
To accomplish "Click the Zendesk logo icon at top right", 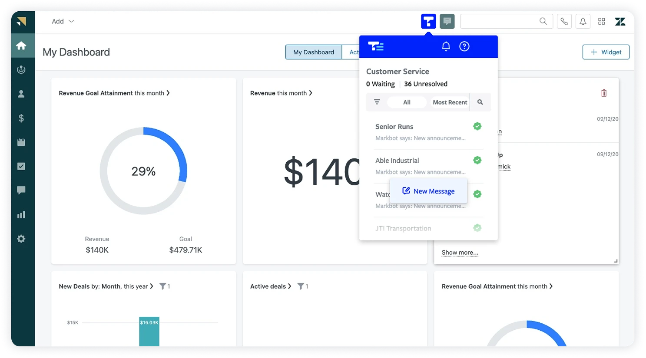I will 620,21.
